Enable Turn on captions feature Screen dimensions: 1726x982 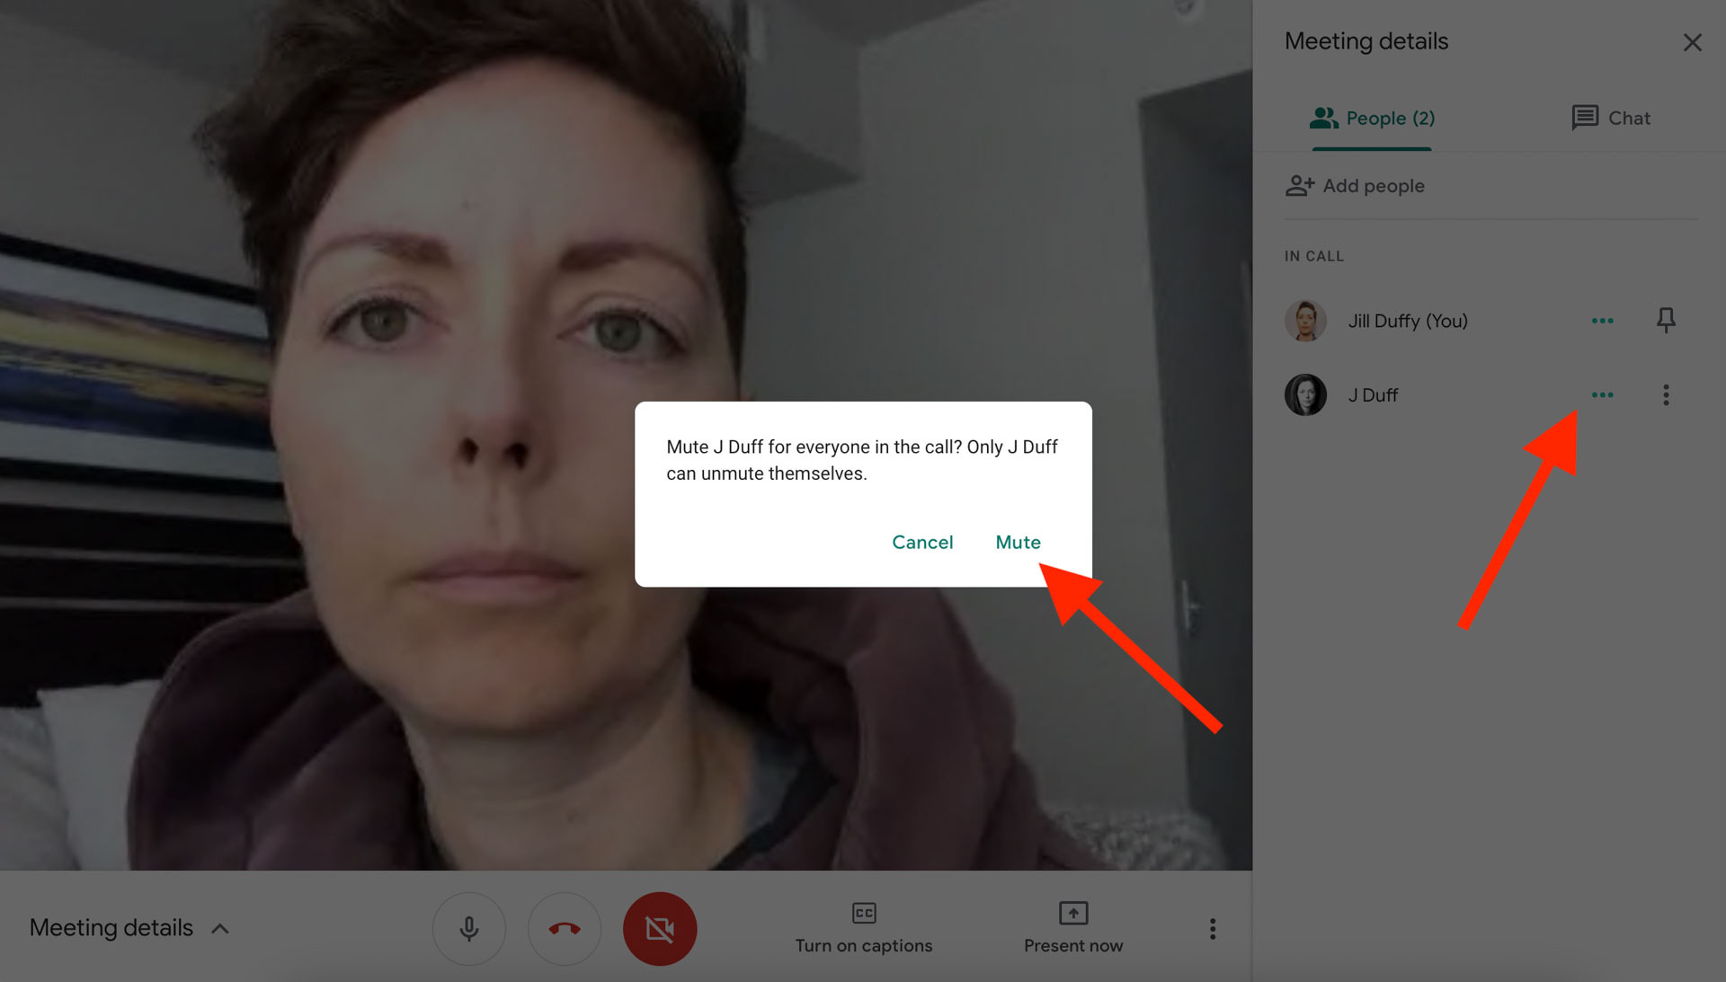[863, 926]
